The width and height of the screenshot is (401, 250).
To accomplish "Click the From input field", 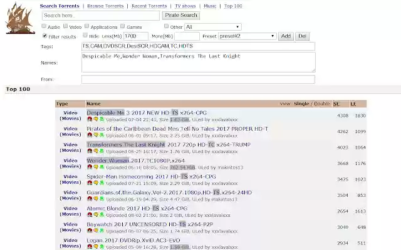I will coord(198,79).
